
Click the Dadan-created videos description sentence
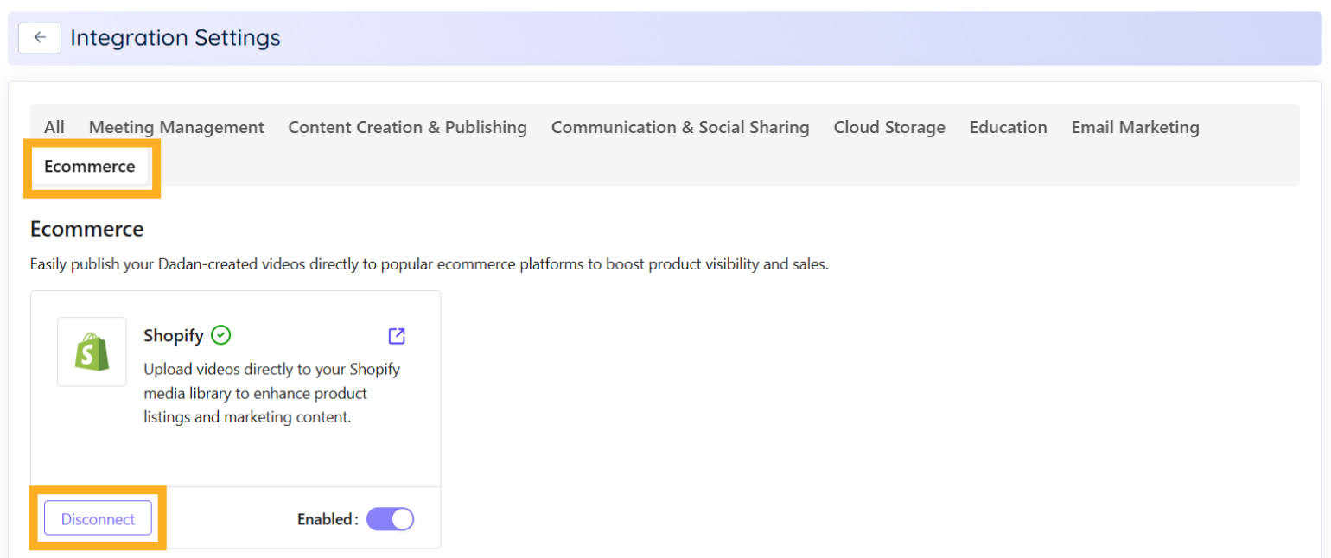[429, 264]
